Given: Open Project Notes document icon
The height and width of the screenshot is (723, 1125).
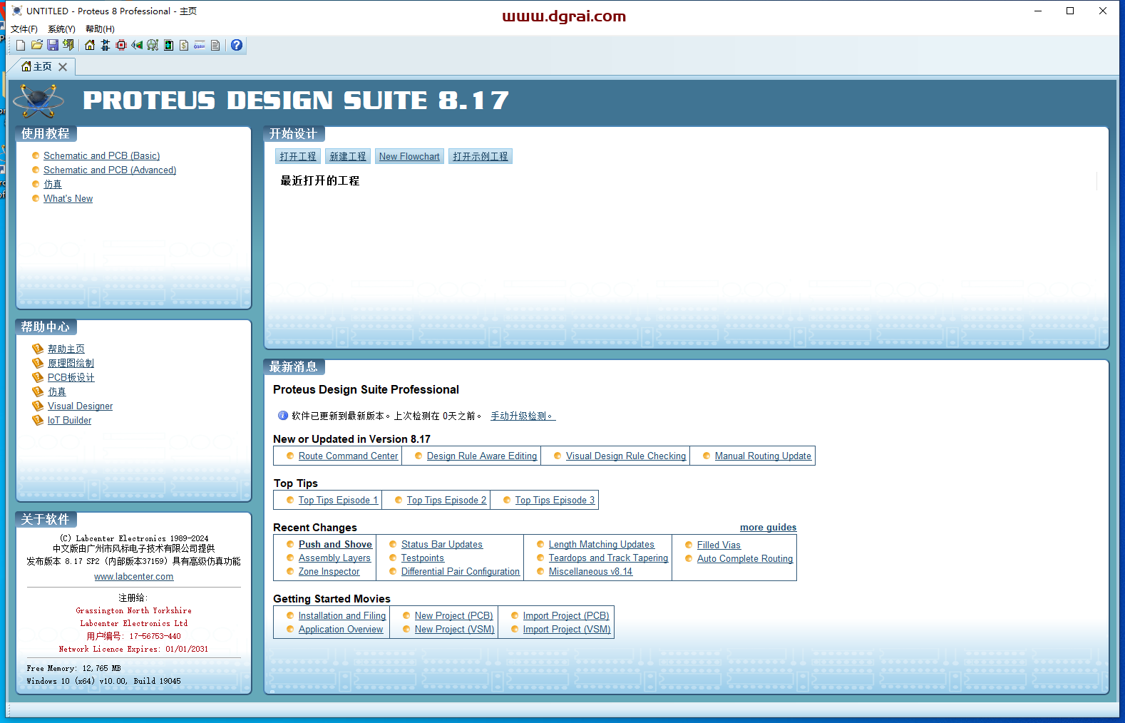Looking at the screenshot, I should (x=215, y=46).
